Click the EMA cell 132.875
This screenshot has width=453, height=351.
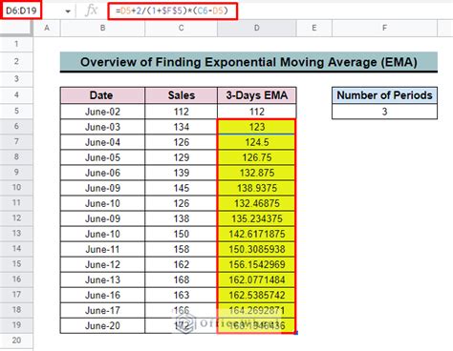point(257,173)
